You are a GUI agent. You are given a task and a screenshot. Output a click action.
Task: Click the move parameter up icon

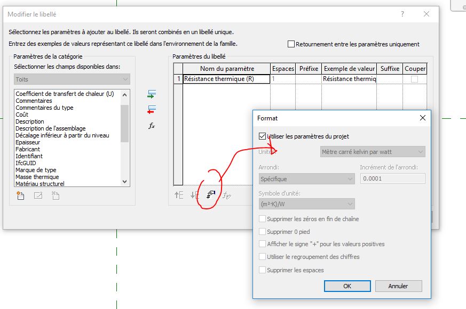click(179, 196)
